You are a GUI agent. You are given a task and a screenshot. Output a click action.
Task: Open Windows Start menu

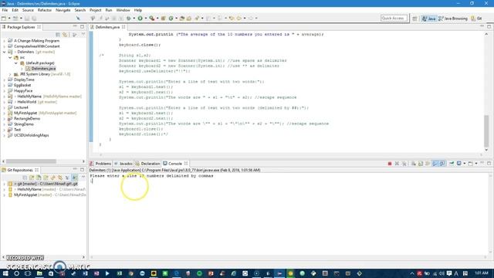(x=5, y=273)
